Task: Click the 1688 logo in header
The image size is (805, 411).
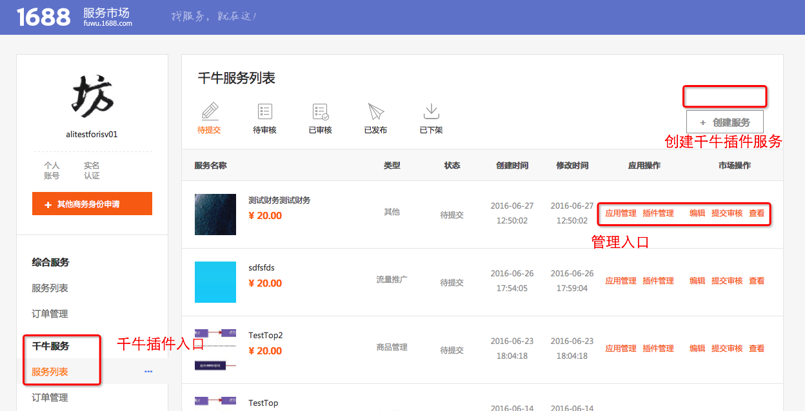Action: (x=43, y=17)
